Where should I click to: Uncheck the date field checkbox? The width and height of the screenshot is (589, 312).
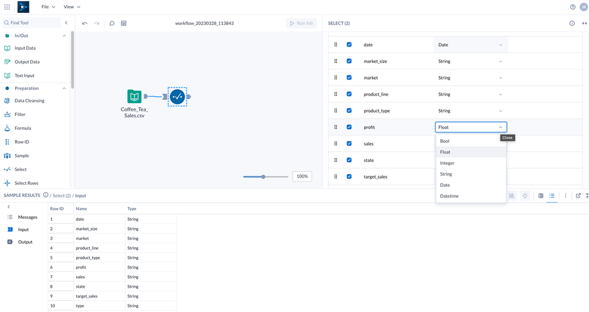349,44
